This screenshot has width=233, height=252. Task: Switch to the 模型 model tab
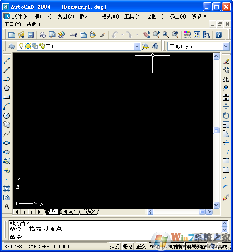click(53, 211)
